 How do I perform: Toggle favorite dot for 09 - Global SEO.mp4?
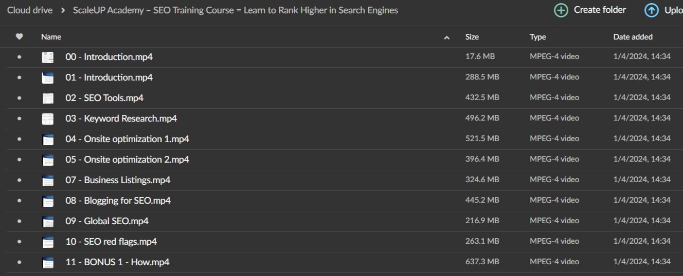20,221
